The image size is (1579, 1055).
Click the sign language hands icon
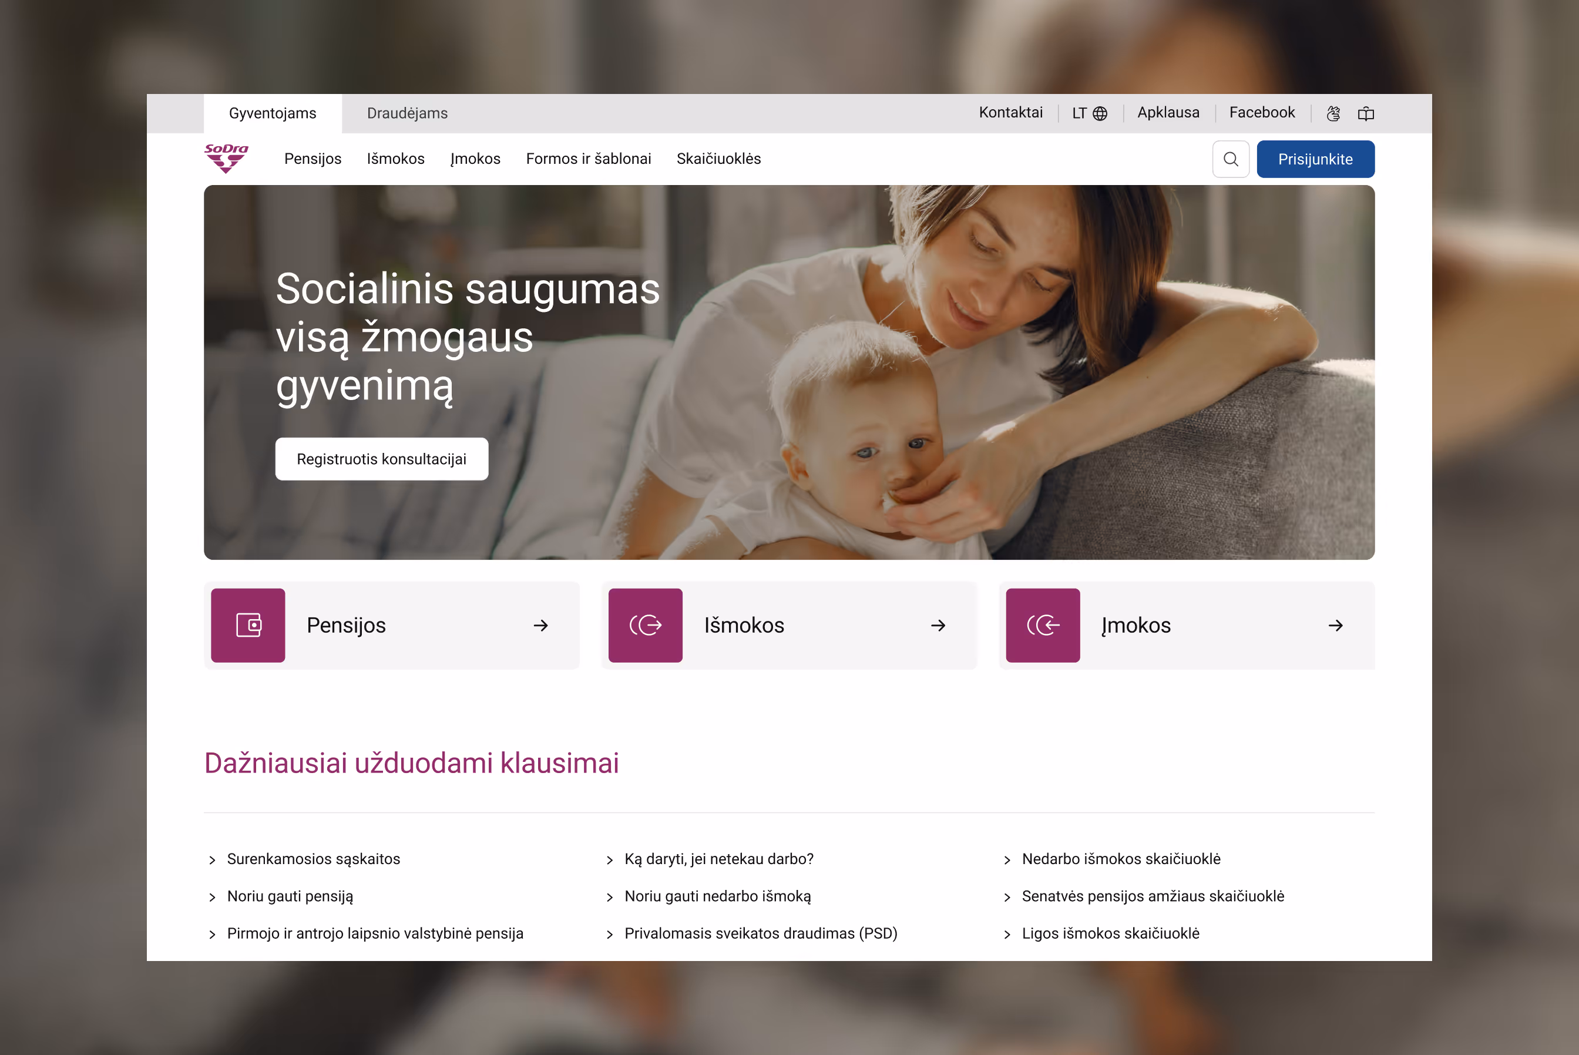[1333, 114]
